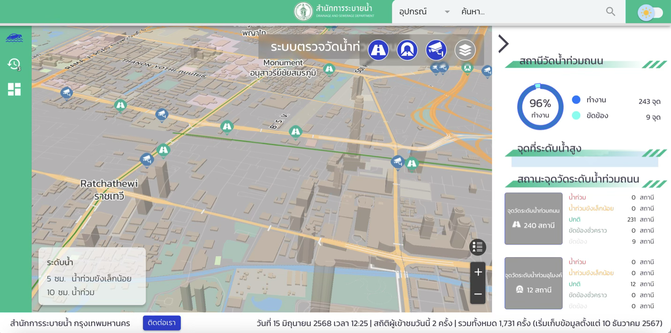Viewport: 671px width, 333px height.
Task: Open the อุปกรณ์ dropdown
Action: click(424, 12)
